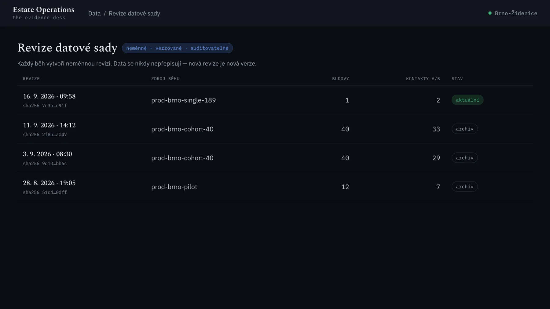The image size is (550, 309).
Task: Click the REVIZE column header
Action: click(31, 79)
